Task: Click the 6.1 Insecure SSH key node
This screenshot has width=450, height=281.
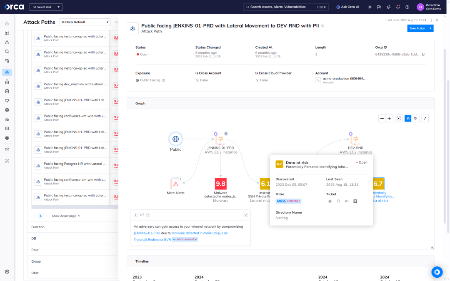Action: [265, 184]
